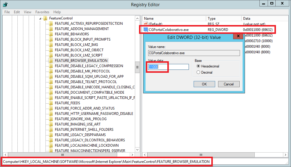Open the View menu
The width and height of the screenshot is (291, 167).
click(27, 12)
